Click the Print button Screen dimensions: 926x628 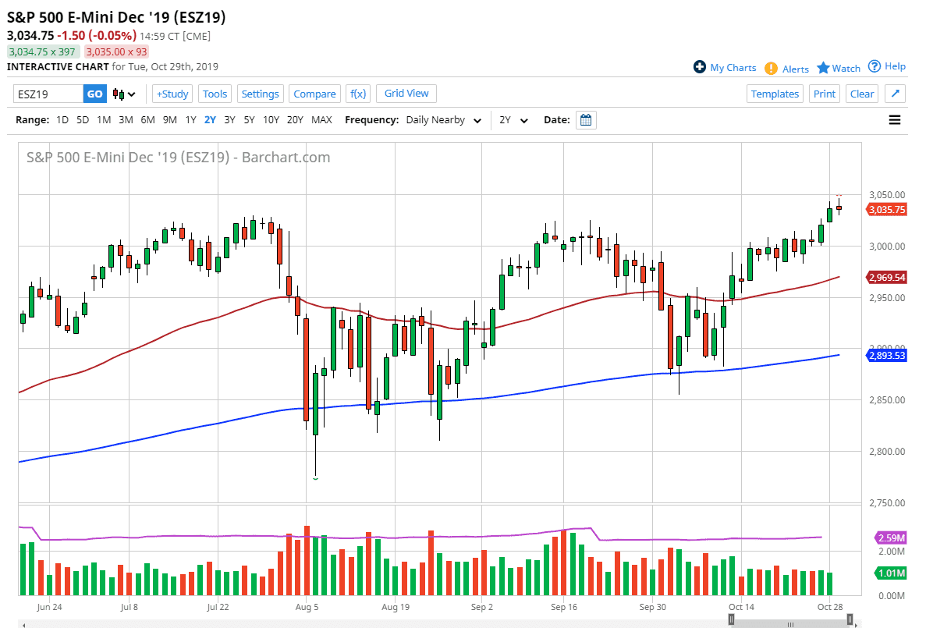pos(825,94)
